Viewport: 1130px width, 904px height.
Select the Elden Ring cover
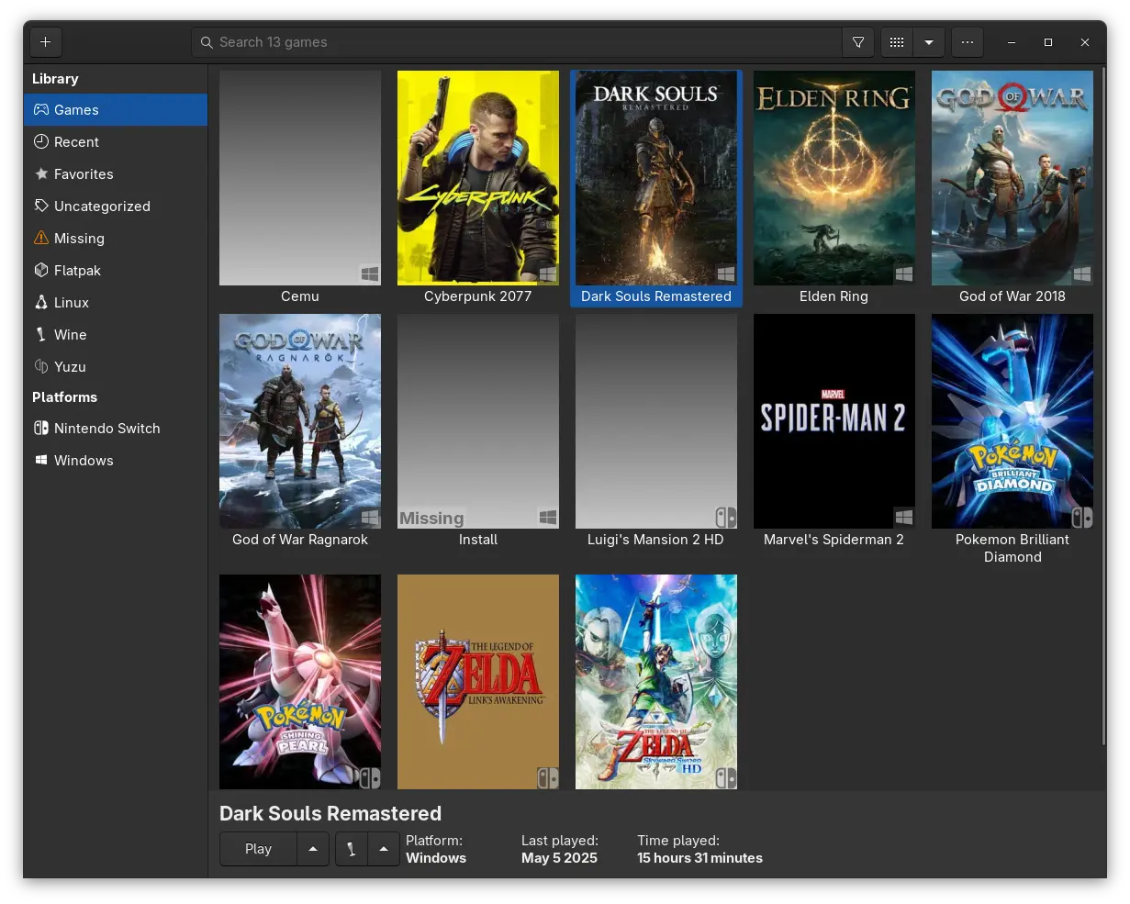(834, 178)
